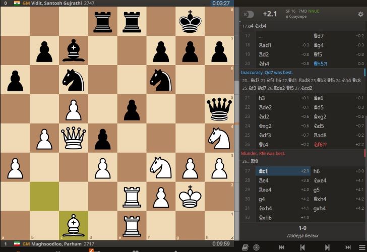Jump to first move of game
Screen dimensions: 367x252
[x=281, y=247]
